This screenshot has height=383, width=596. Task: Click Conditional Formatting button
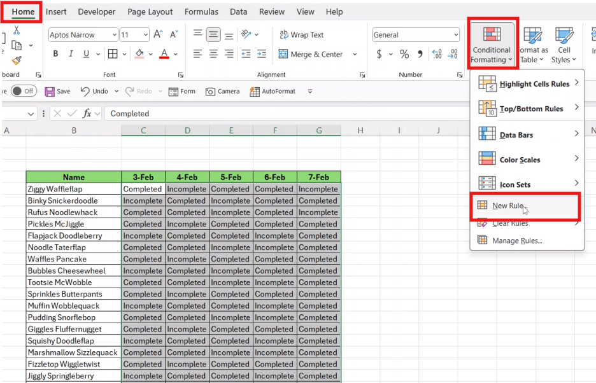click(492, 45)
